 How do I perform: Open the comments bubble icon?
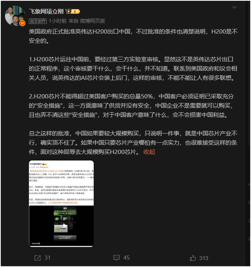(x=116, y=258)
